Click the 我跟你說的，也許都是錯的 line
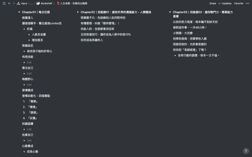Viewport: 252px width, 157px height. (190, 44)
